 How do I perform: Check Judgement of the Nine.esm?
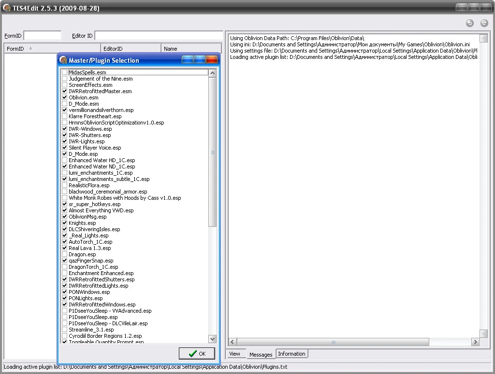[x=64, y=78]
